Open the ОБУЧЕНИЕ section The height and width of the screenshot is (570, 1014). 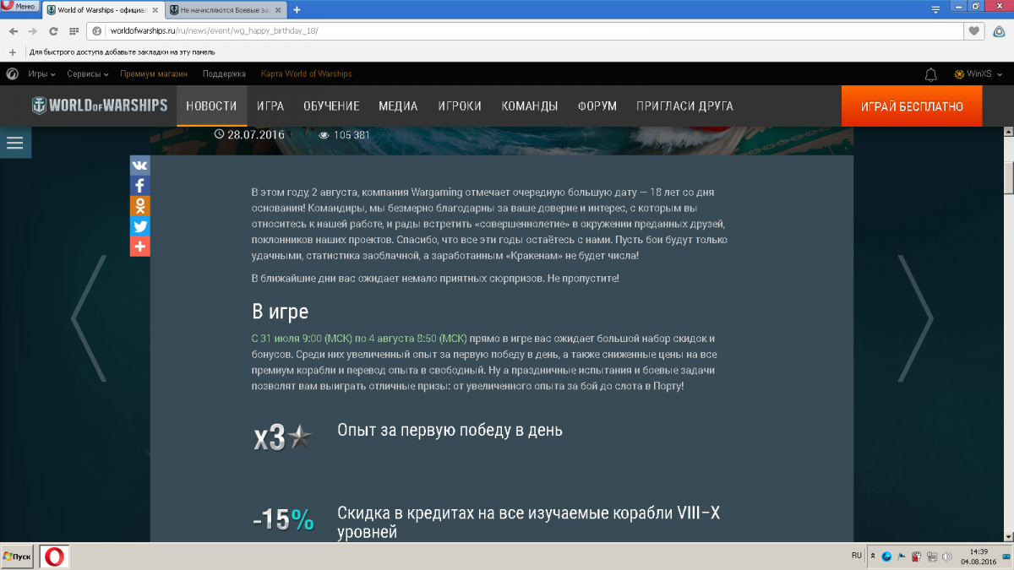point(331,106)
